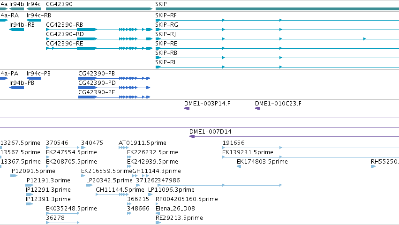Click the Ir94c gene feature
Screen dimensions: 399x225
pyautogui.click(x=34, y=9)
